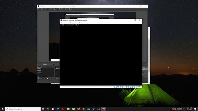The width and height of the screenshot is (198, 111).
Task: Add a new scene with plus icon in OBS Scenes panel
Action: (x=39, y=78)
